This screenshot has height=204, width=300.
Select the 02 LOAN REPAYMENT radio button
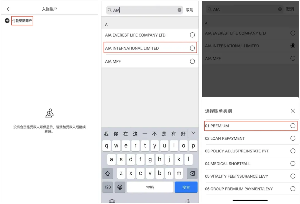293,138
